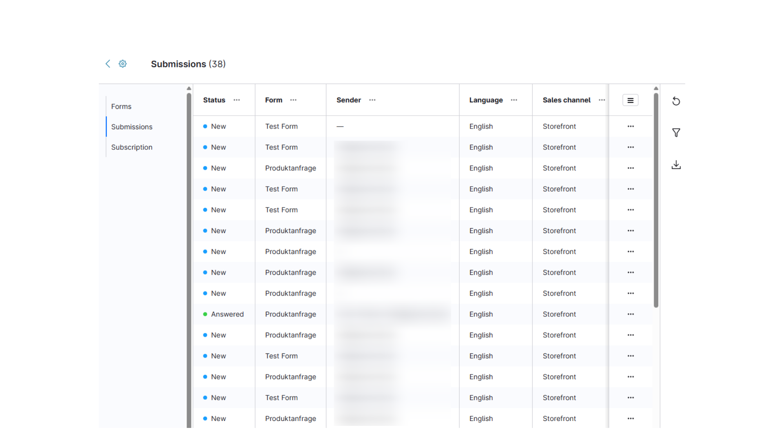Open the filter funnel icon
Viewport: 784px width, 441px height.
676,133
